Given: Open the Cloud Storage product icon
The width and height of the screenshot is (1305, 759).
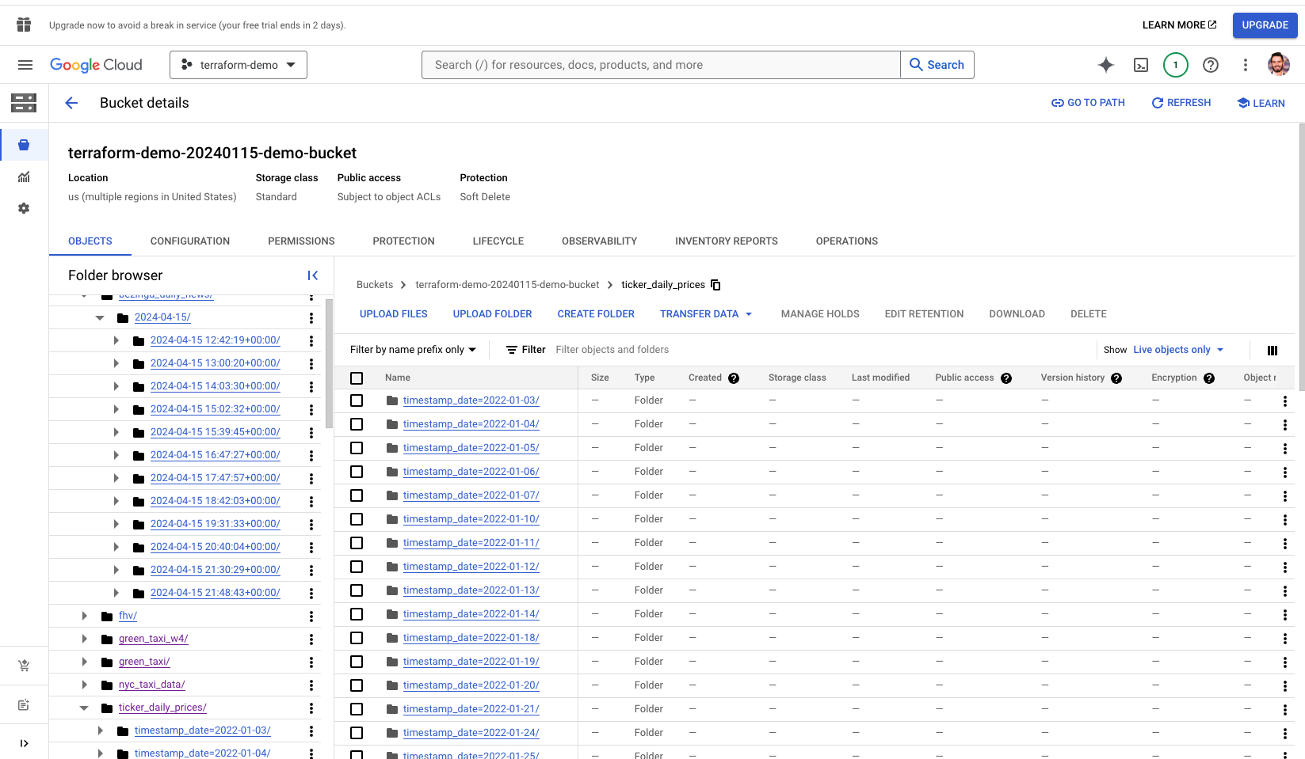Looking at the screenshot, I should (24, 103).
